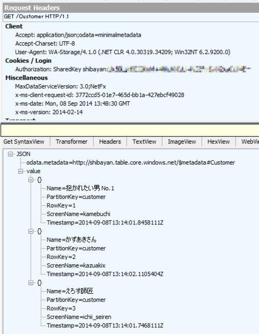Collapse the JSON root node
Viewport: 259px width, 334px height.
pos(10,154)
